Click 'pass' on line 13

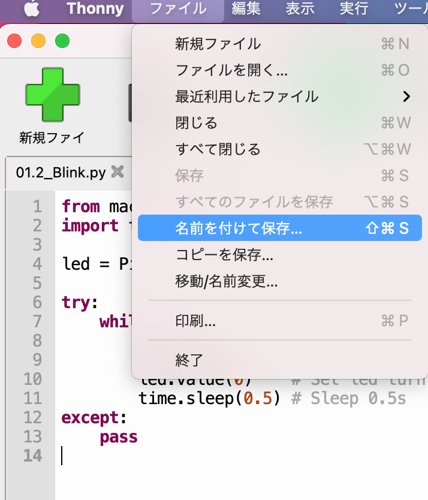point(119,437)
